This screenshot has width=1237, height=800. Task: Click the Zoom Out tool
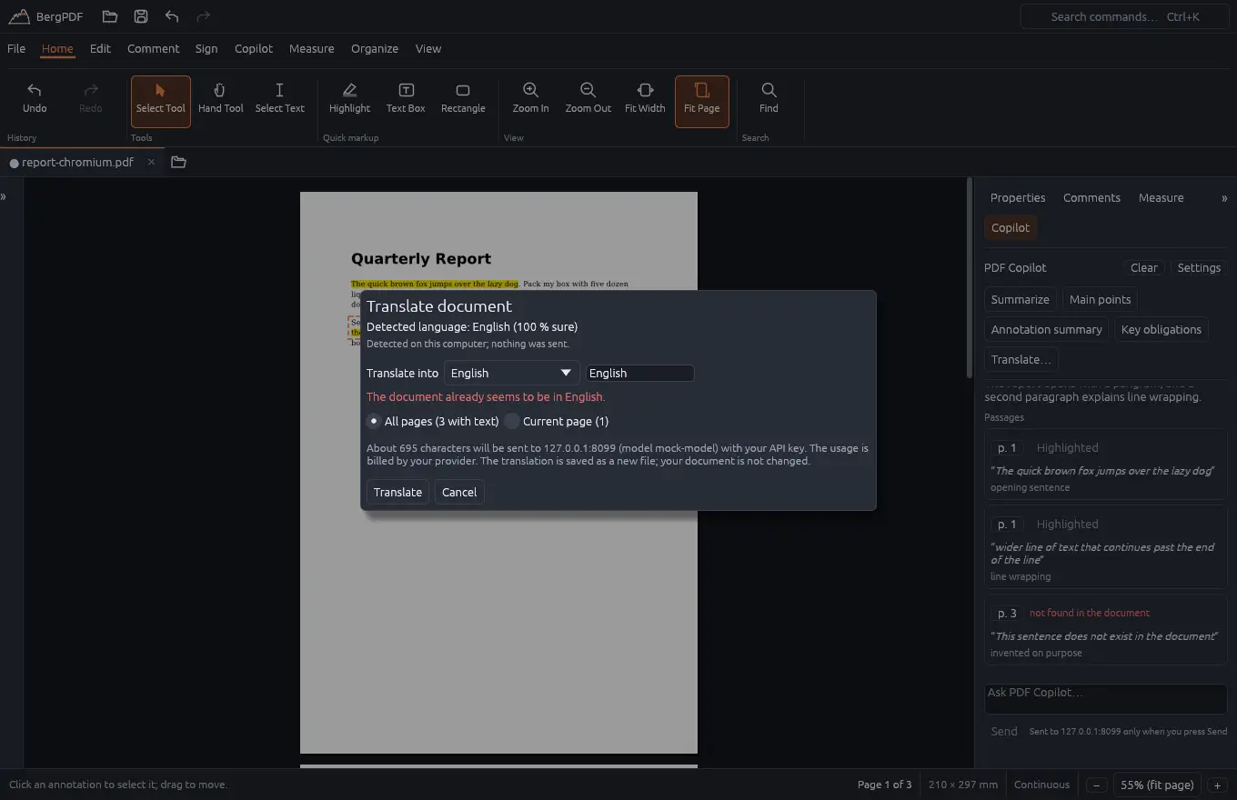[588, 101]
